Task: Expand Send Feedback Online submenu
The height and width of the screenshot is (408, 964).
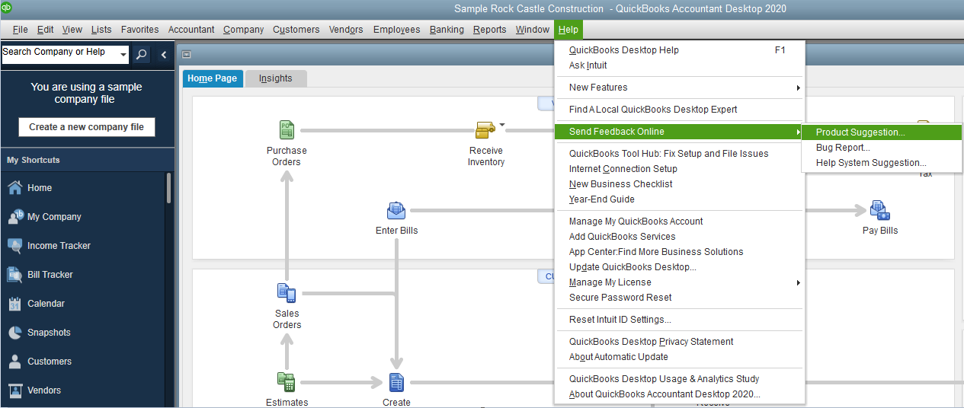Action: pos(798,132)
